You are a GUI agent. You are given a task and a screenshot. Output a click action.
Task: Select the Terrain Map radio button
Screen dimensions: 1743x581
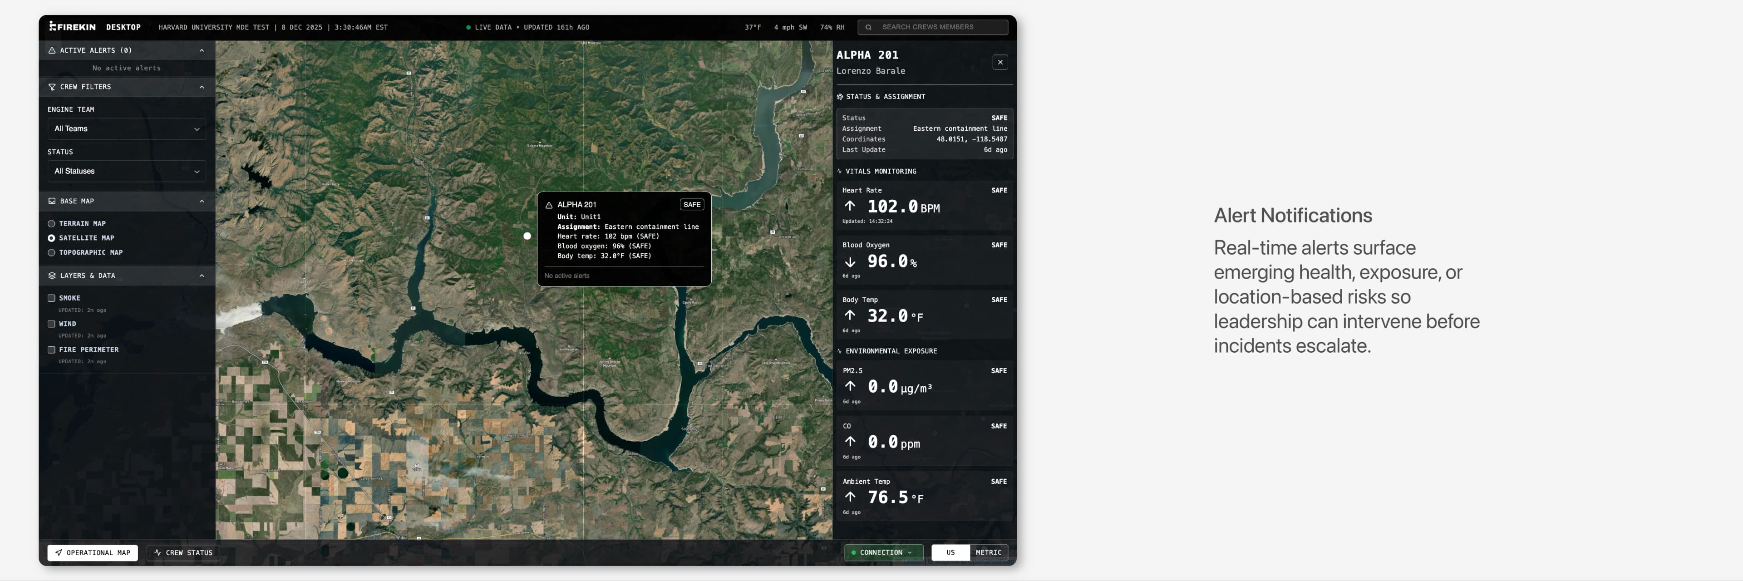(51, 223)
